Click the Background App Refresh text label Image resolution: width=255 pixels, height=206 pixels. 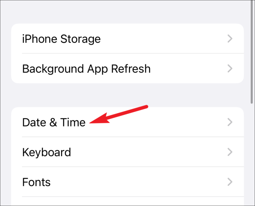[86, 69]
